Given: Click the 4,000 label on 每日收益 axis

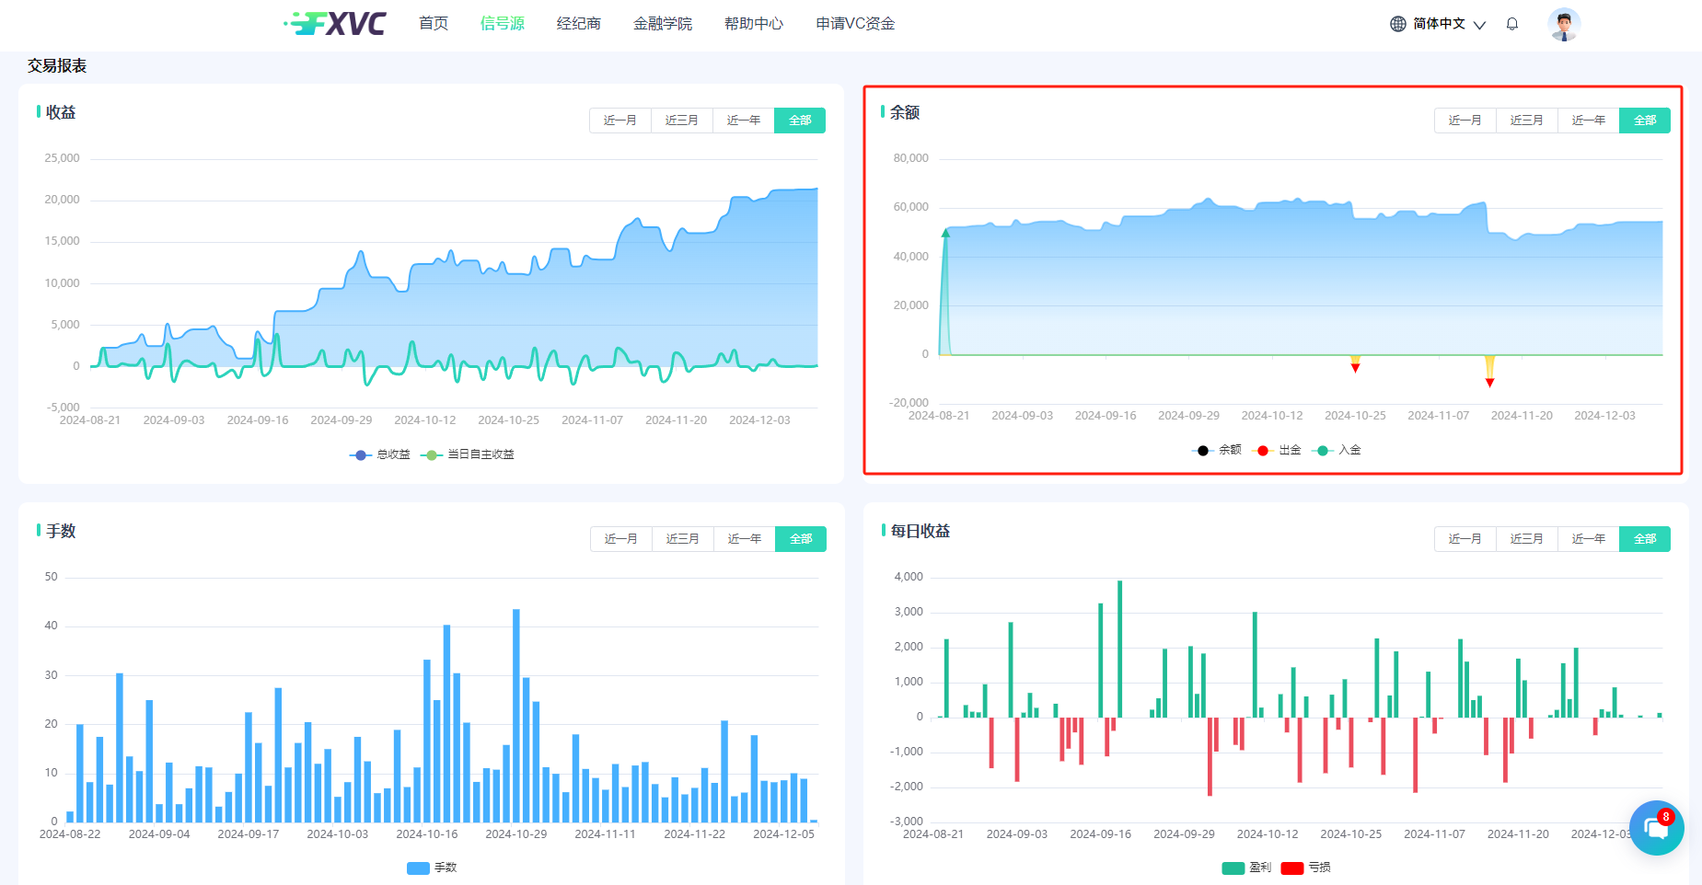Looking at the screenshot, I should pos(909,577).
